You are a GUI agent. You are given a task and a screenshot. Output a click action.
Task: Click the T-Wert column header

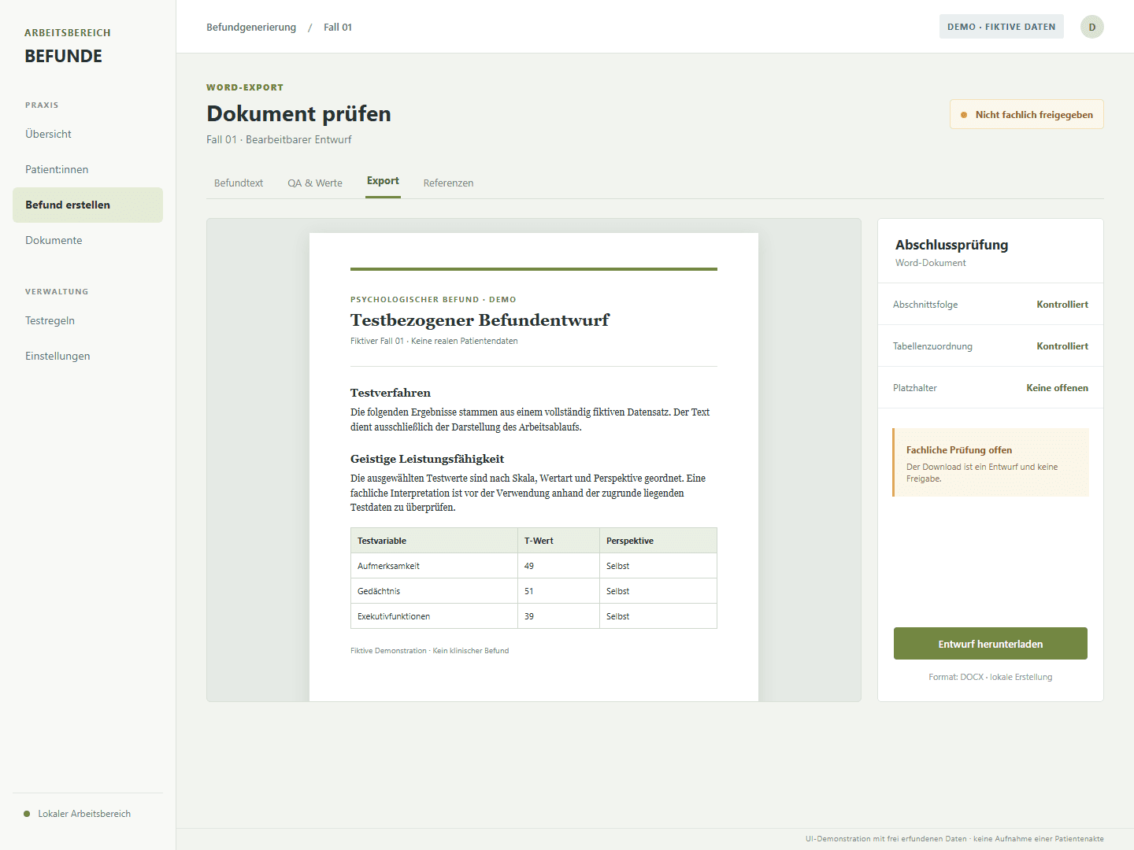pyautogui.click(x=558, y=541)
